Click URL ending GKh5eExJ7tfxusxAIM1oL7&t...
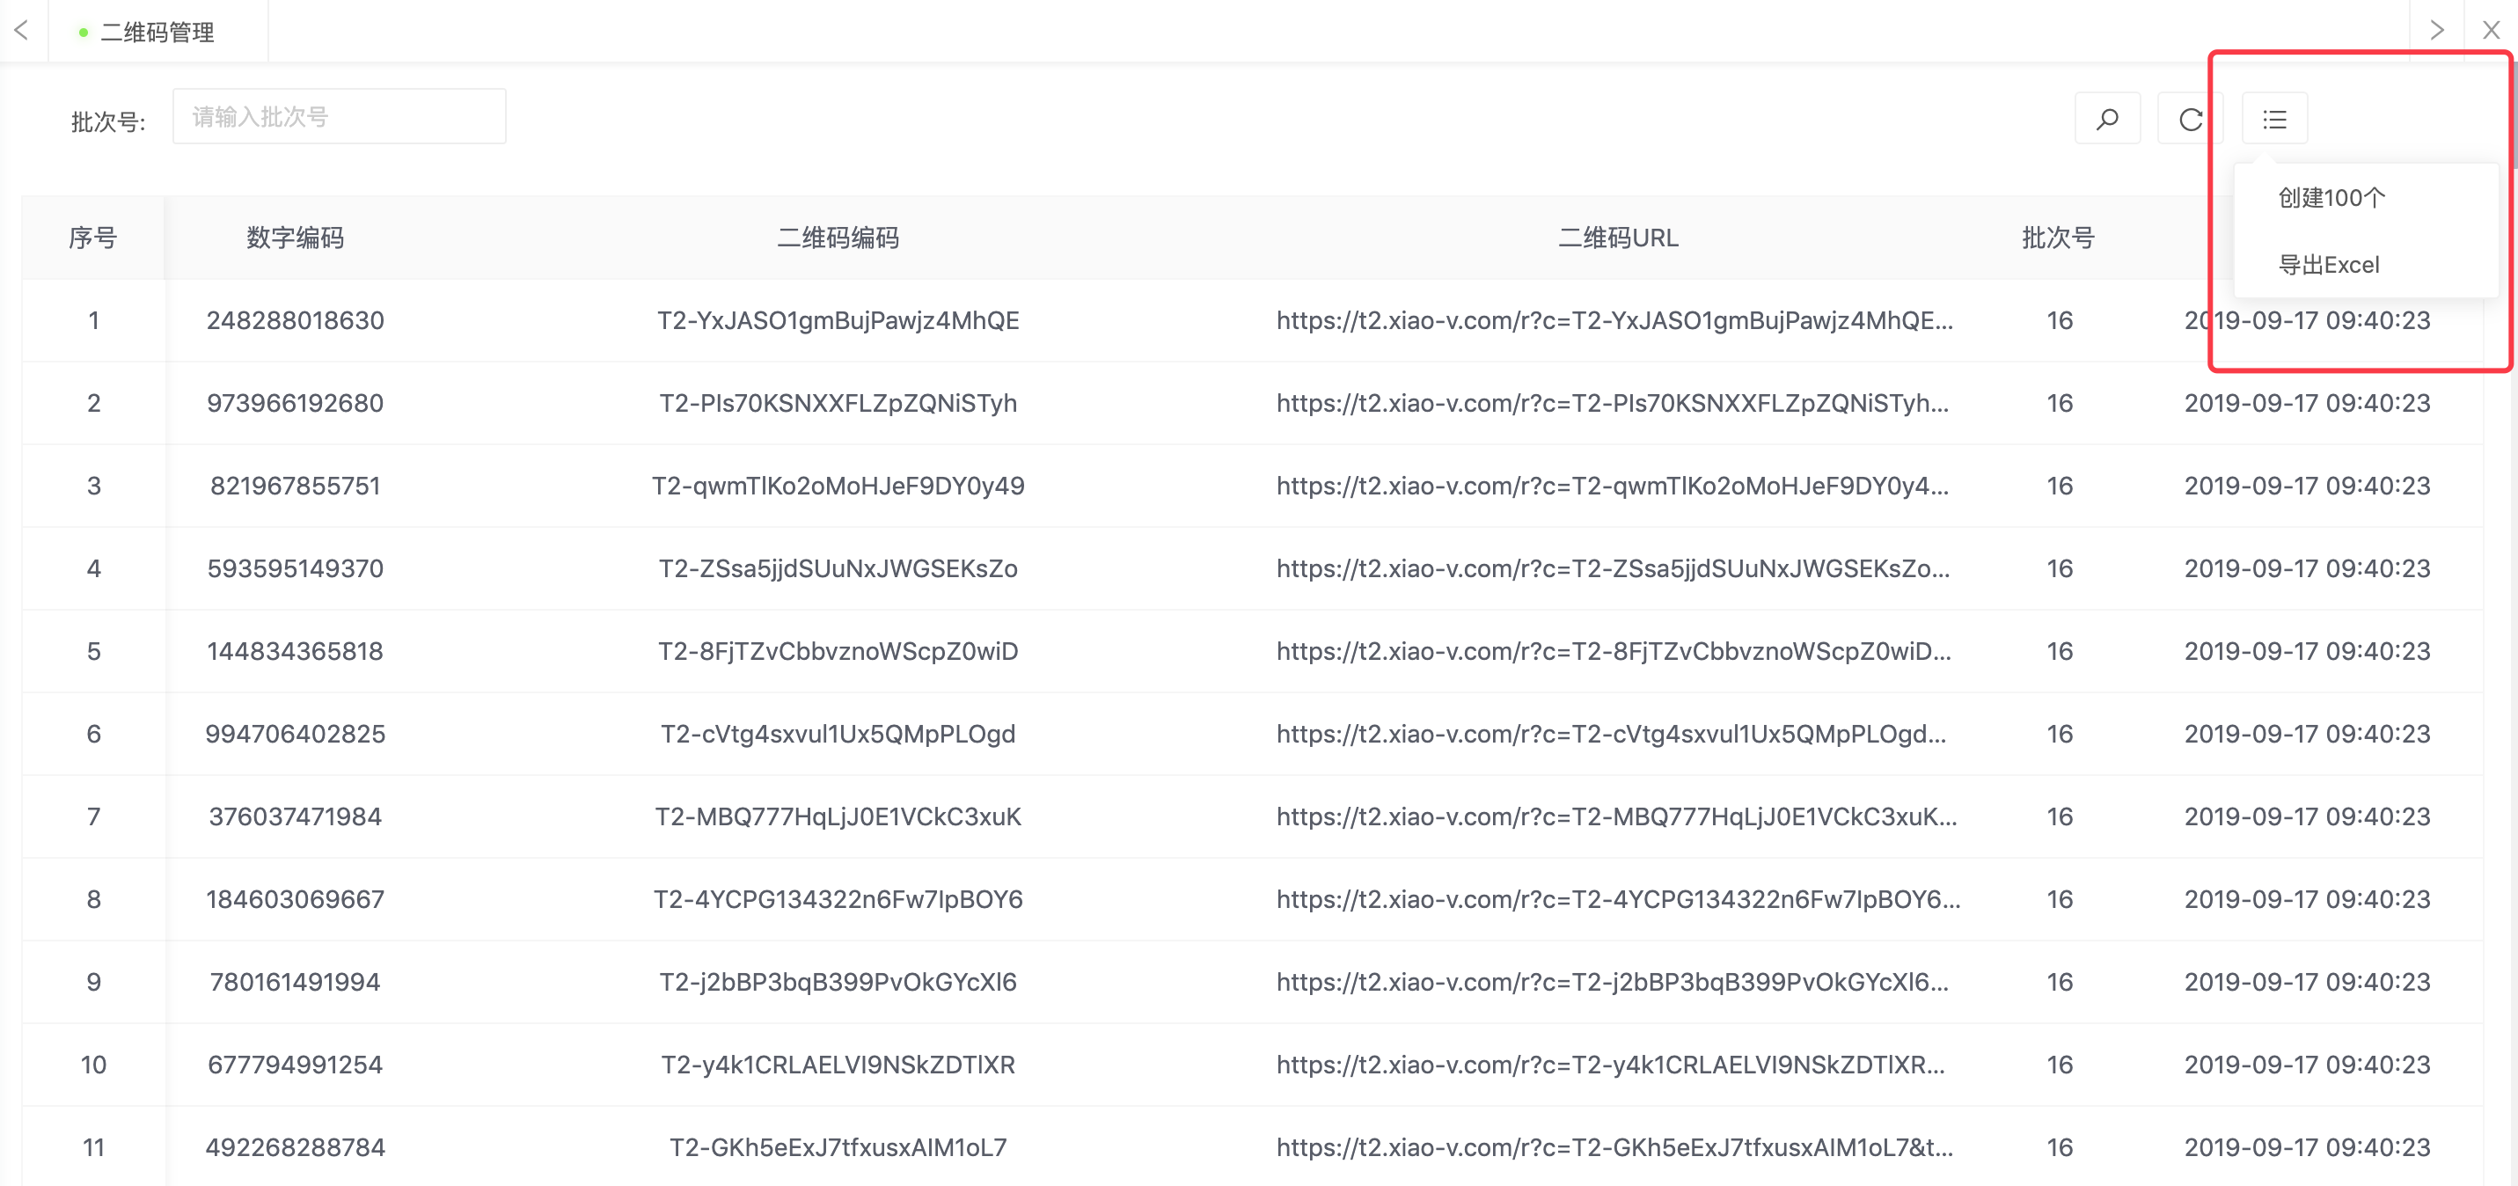Image resolution: width=2518 pixels, height=1186 pixels. (x=1614, y=1148)
